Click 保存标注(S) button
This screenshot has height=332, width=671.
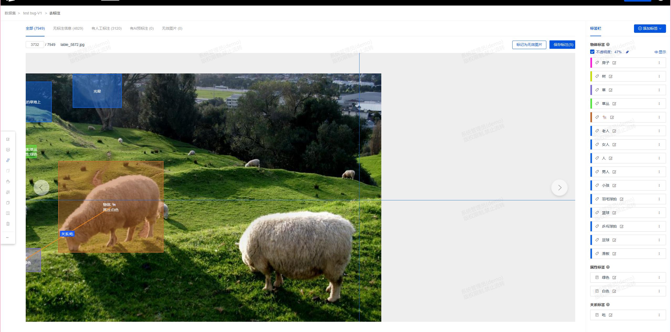tap(562, 45)
